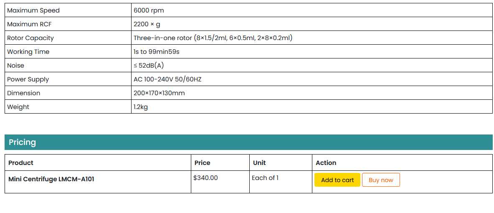
Task: Select the Three-in-one rotor description text
Action: [213, 38]
